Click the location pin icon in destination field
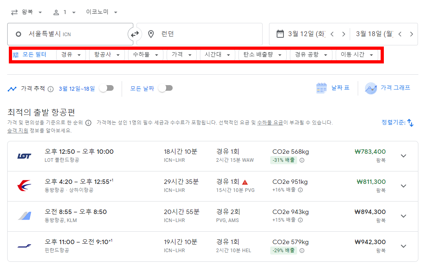 click(x=150, y=34)
